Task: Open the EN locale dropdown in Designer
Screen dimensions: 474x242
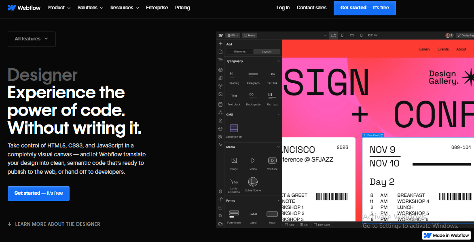Action: coord(233,35)
